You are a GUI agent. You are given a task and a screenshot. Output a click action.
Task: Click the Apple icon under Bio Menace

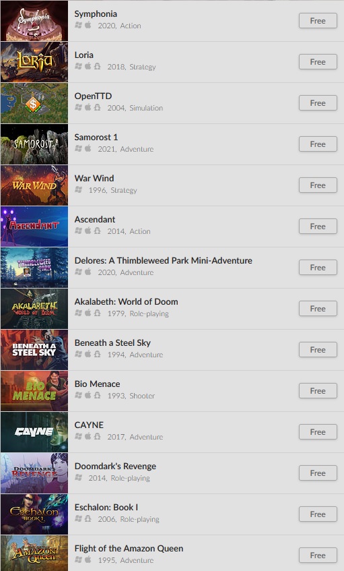(88, 395)
